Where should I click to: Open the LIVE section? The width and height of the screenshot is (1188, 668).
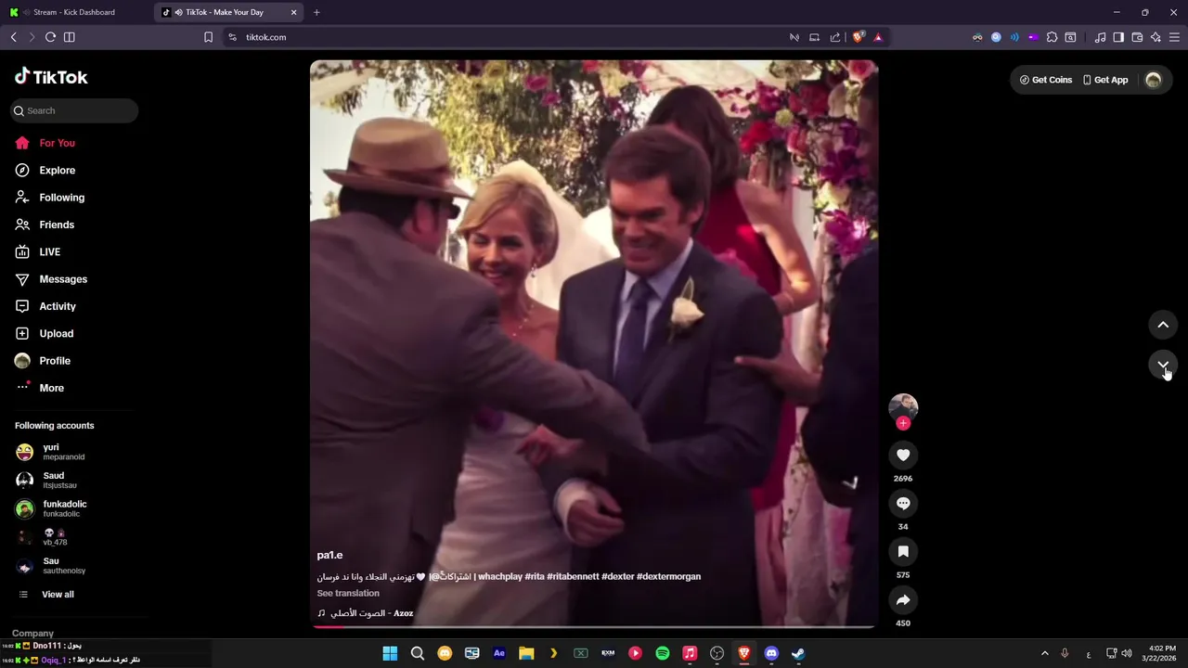[x=37, y=251]
